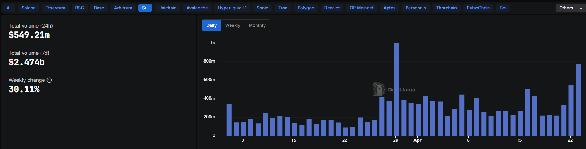Viewport: 586px width, 149px height.
Task: Expand the Others chains dropdown
Action: pyautogui.click(x=570, y=8)
